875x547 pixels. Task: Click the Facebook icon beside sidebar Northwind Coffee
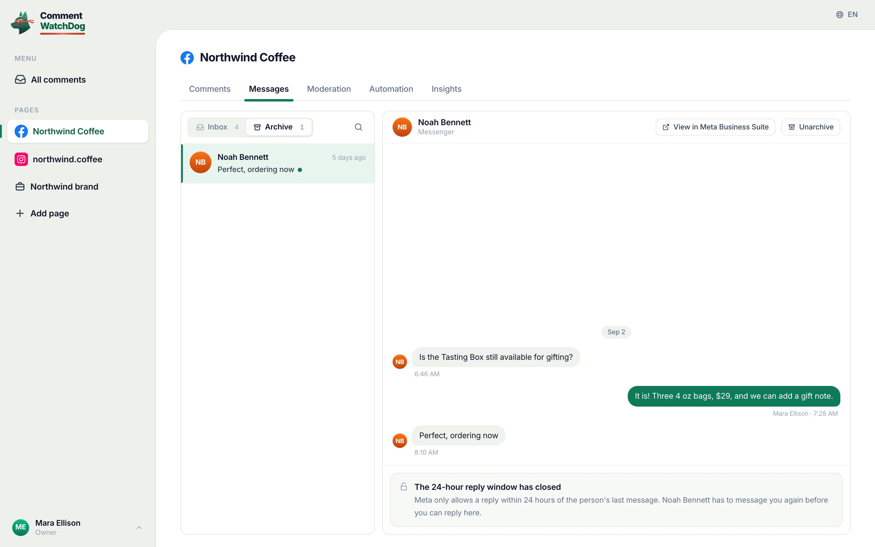(21, 131)
